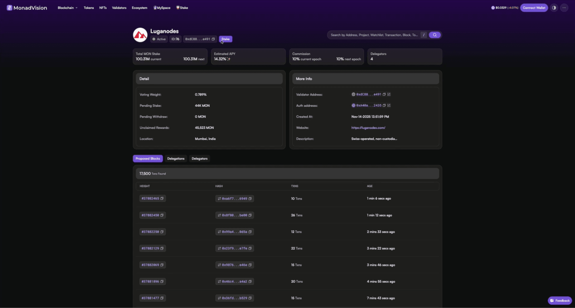The height and width of the screenshot is (308, 575).
Task: Copy the validator address in header badge
Action: [x=213, y=39]
